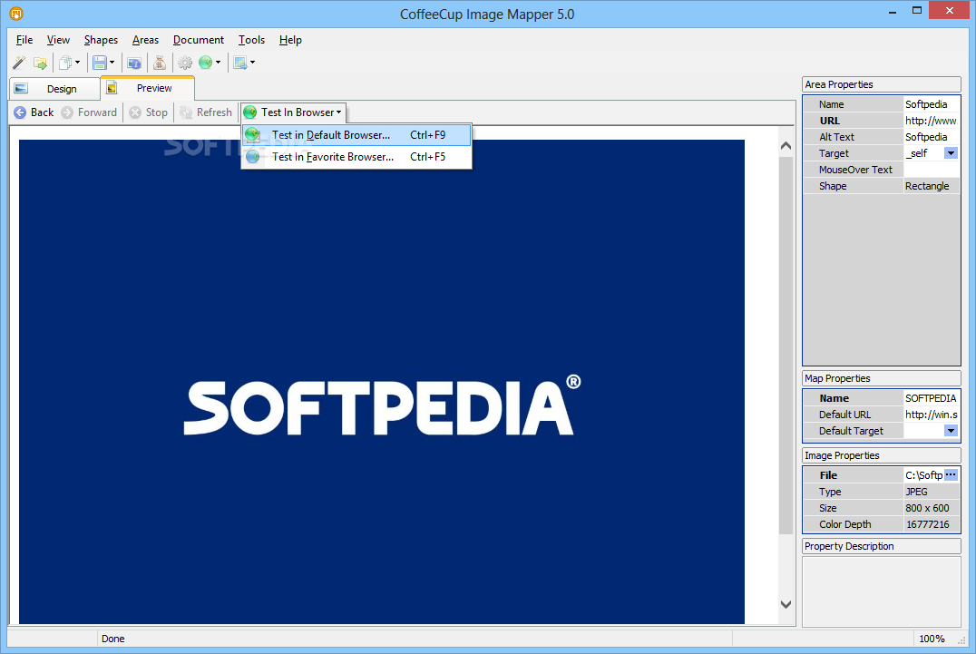Click the file browse ellipsis button
976x654 pixels.
(951, 474)
